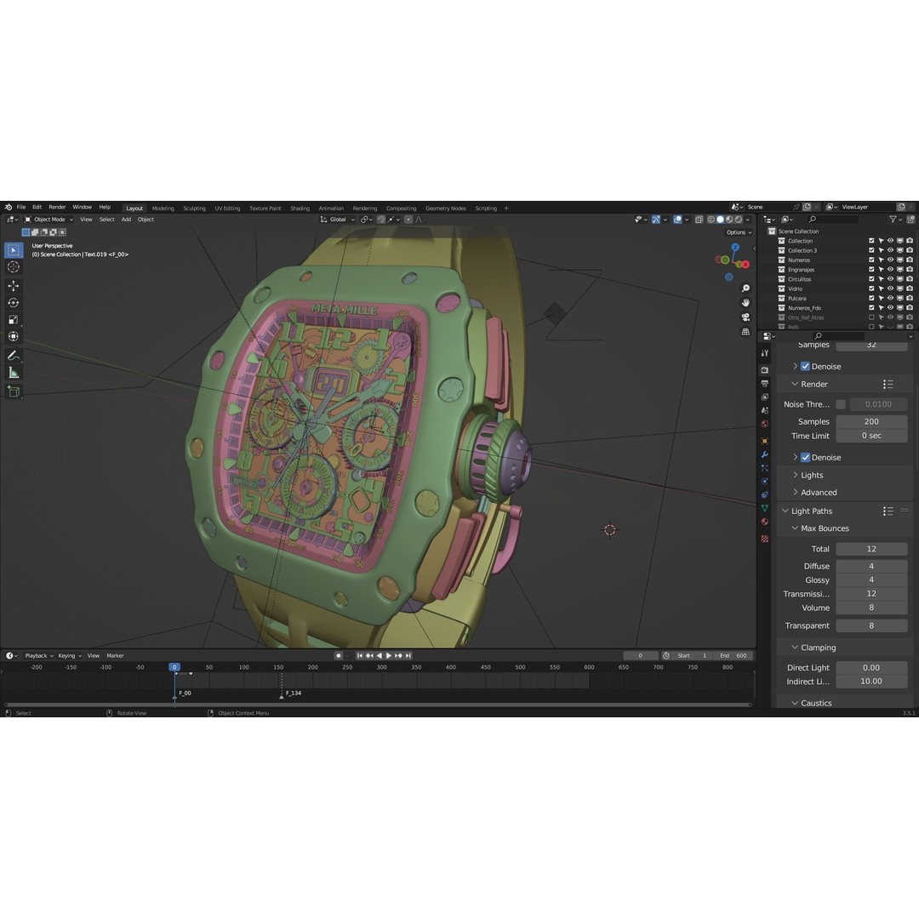Pick the Measure tool from the toolbar
Screen dimensions: 919x919
click(14, 372)
